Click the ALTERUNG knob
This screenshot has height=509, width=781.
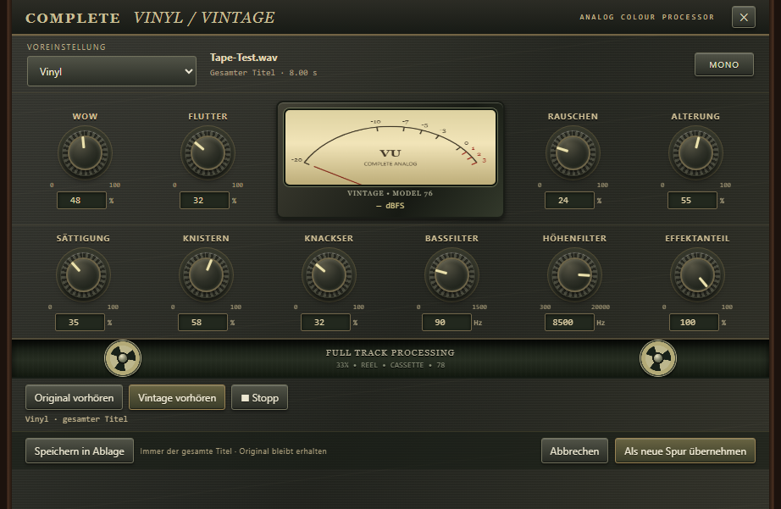pyautogui.click(x=695, y=153)
